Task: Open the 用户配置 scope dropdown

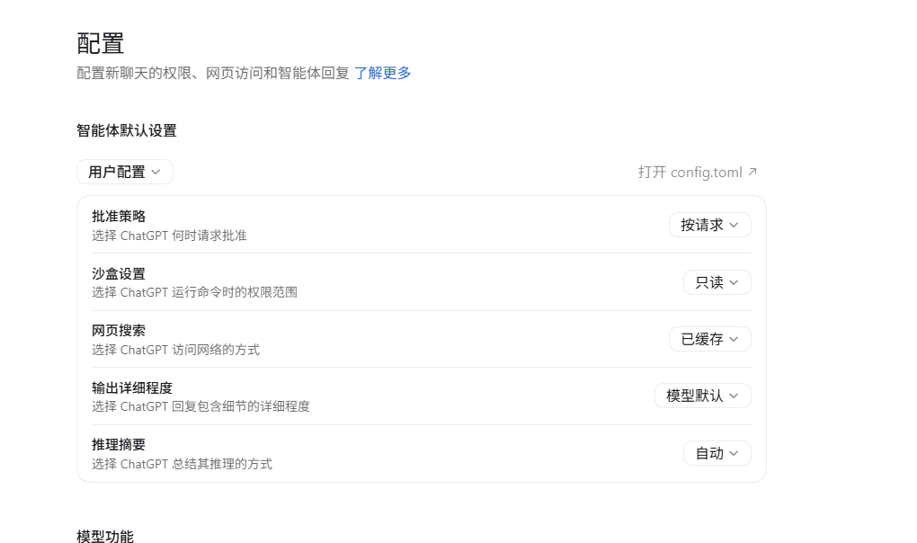Action: click(125, 172)
